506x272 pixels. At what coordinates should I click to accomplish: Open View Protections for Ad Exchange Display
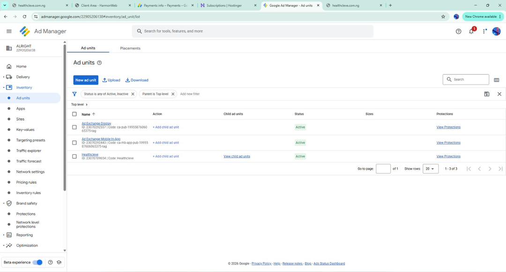point(448,127)
